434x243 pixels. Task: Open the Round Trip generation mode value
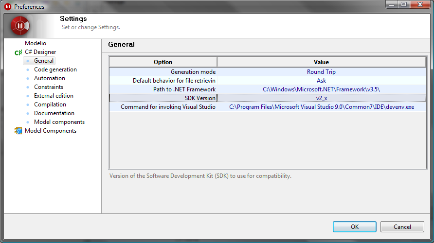click(x=321, y=72)
